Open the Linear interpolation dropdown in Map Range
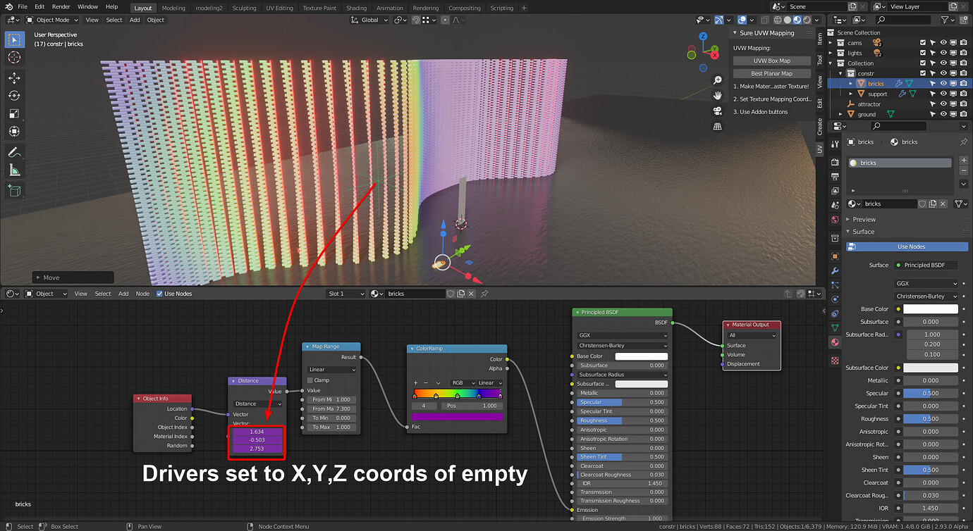The height and width of the screenshot is (531, 973). click(x=331, y=370)
